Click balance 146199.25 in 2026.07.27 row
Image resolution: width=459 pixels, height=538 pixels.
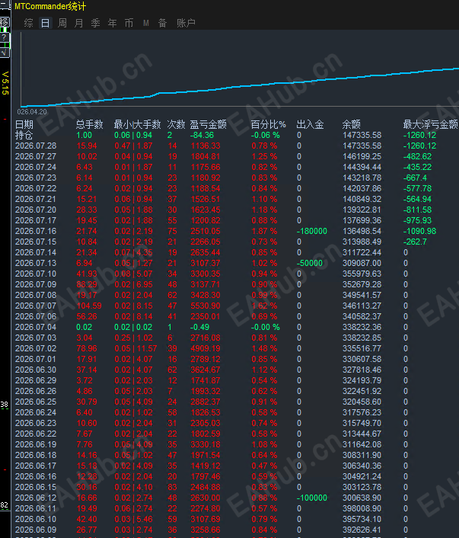(362, 156)
